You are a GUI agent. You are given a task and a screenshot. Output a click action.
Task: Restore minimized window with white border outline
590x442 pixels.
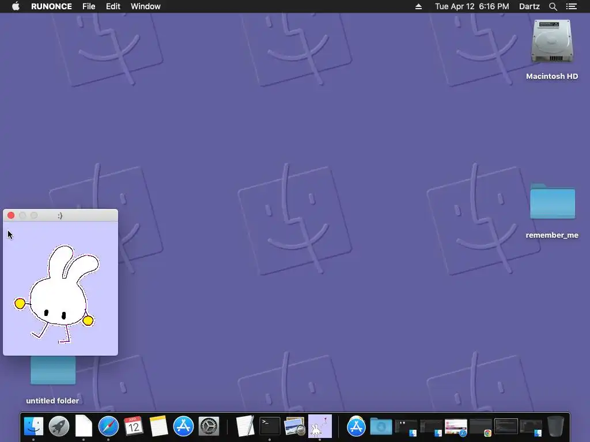[506, 426]
